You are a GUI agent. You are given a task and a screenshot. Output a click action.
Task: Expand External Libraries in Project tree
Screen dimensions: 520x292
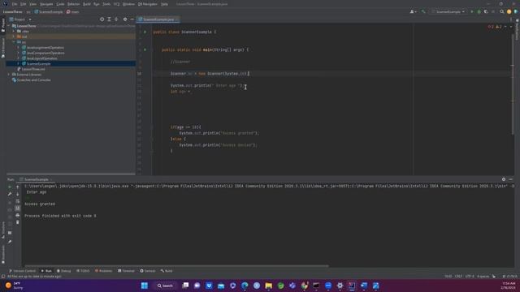pos(9,75)
